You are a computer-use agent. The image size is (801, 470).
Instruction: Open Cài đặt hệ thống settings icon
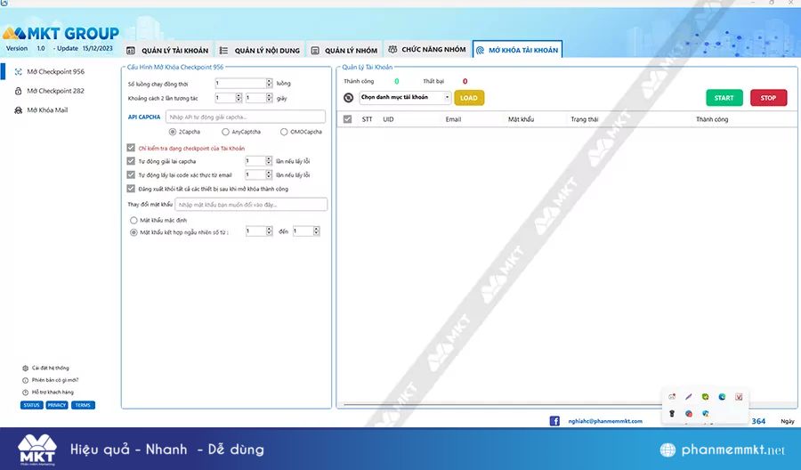(25, 368)
